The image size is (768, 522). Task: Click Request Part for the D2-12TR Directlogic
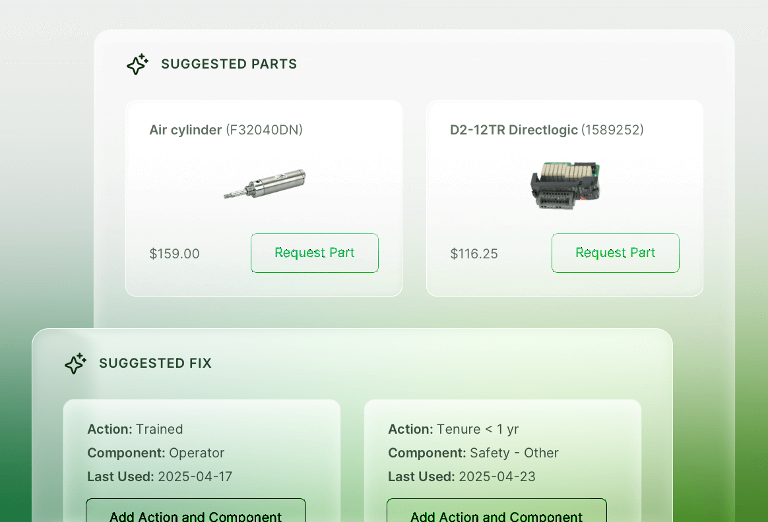click(x=615, y=252)
